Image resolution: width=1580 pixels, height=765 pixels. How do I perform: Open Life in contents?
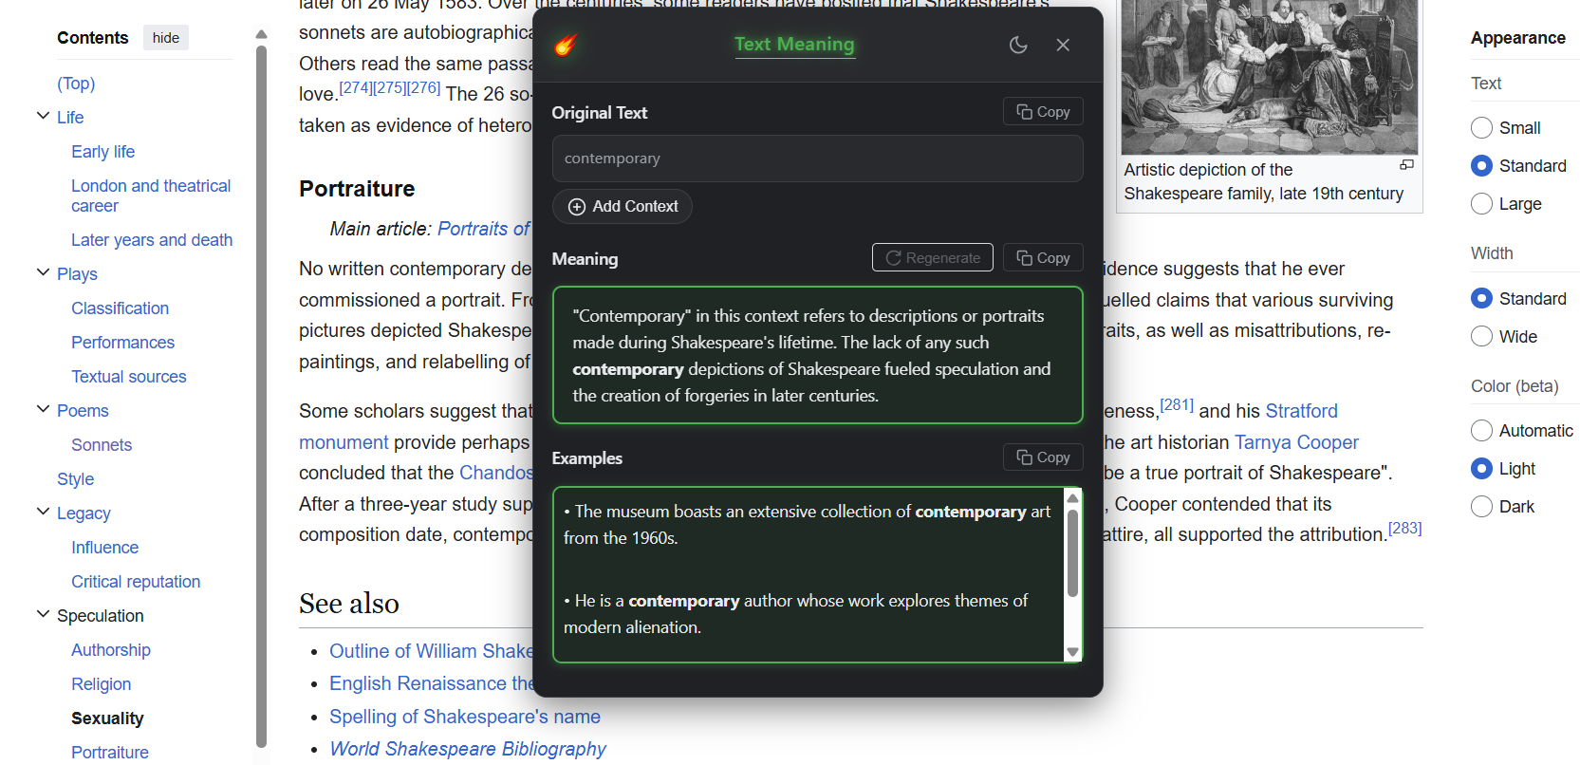70,118
